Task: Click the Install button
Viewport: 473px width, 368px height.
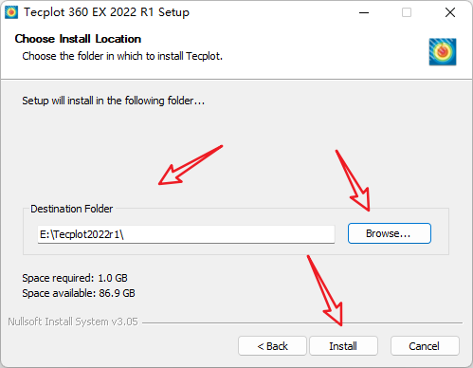Action: tap(343, 346)
